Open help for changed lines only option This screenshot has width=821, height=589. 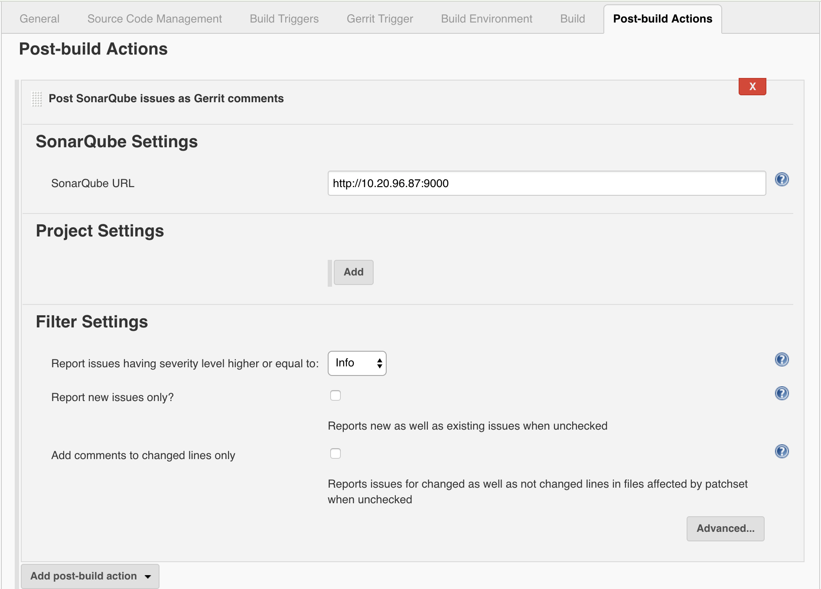point(782,451)
